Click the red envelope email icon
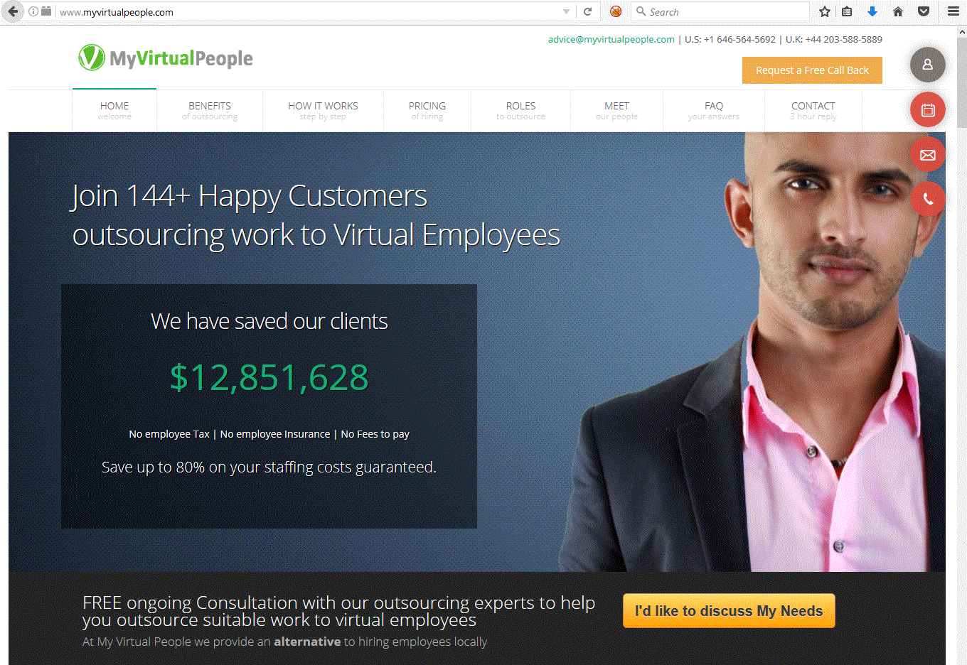 click(927, 155)
